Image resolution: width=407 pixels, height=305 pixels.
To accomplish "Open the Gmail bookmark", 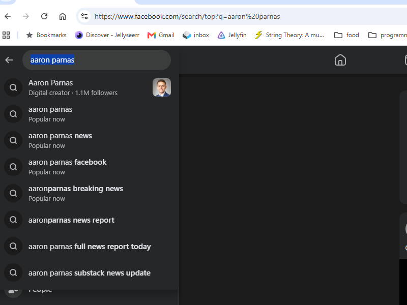I will [x=161, y=35].
